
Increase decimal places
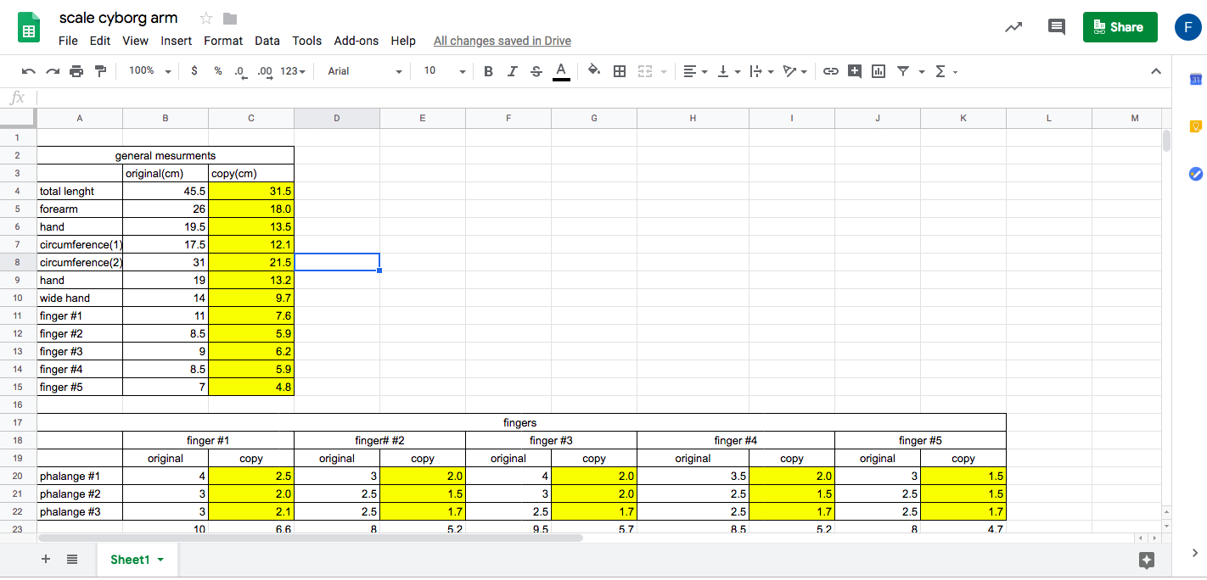(x=265, y=71)
